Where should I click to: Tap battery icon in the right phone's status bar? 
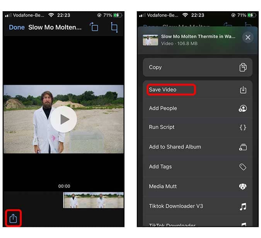tap(252, 15)
